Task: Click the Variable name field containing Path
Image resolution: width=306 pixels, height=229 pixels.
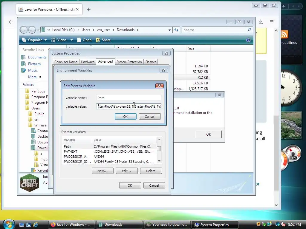Action: [128, 98]
